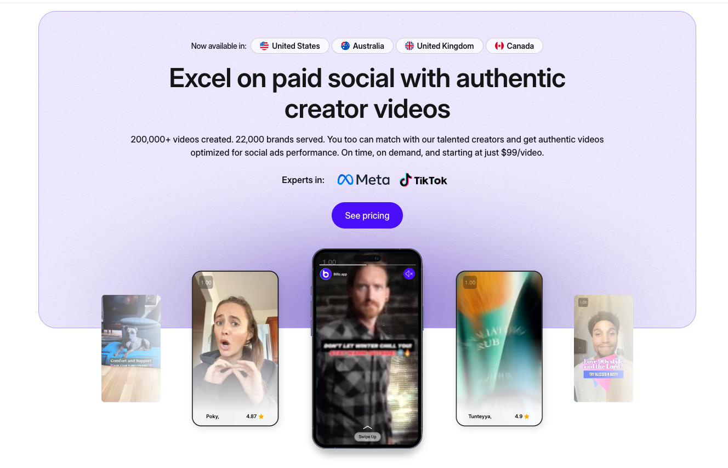The image size is (728, 468).
Task: Click the Meta logo
Action: (x=363, y=180)
